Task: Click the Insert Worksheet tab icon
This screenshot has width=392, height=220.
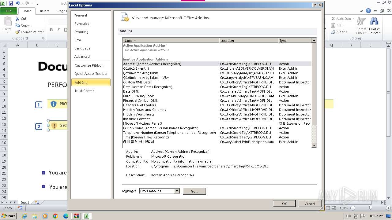Action: click(x=37, y=202)
